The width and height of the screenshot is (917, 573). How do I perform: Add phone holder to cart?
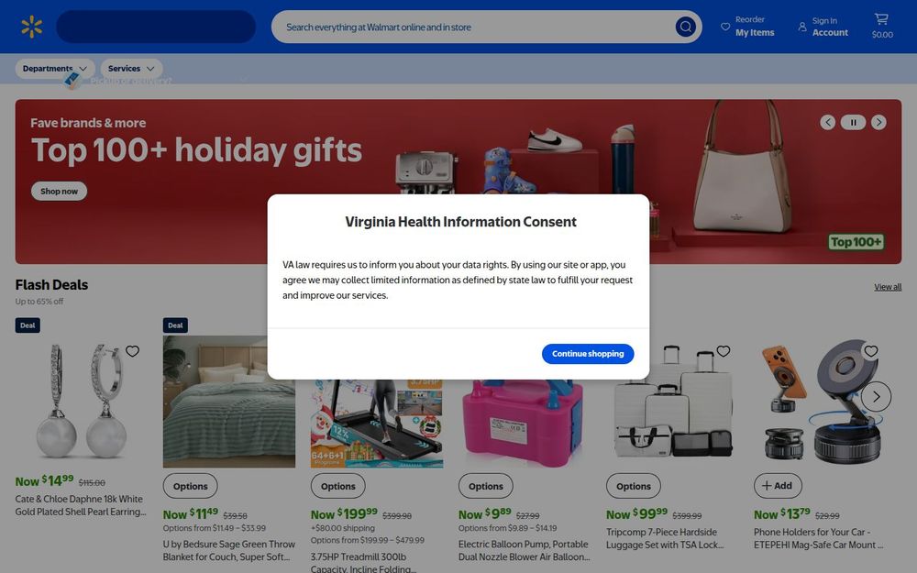click(x=778, y=486)
